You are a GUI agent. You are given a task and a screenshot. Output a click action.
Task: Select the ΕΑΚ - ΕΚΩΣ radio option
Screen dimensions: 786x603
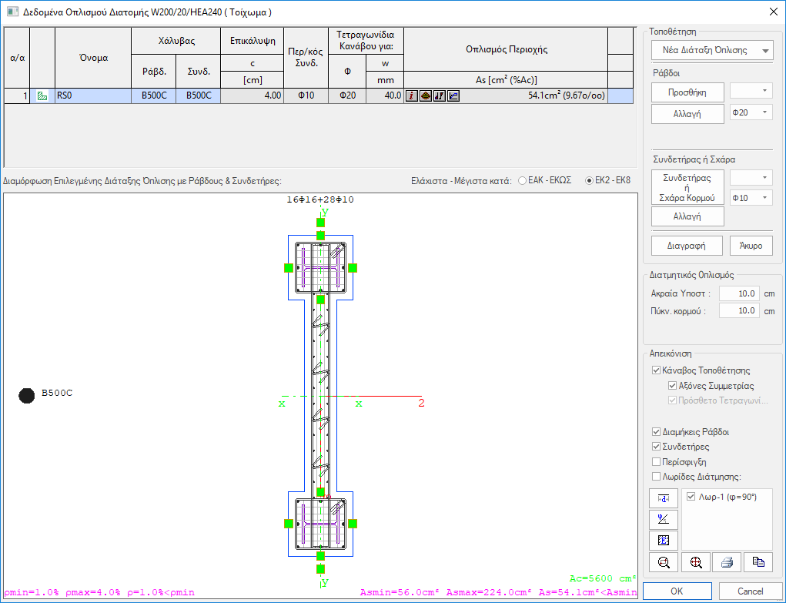(x=523, y=181)
